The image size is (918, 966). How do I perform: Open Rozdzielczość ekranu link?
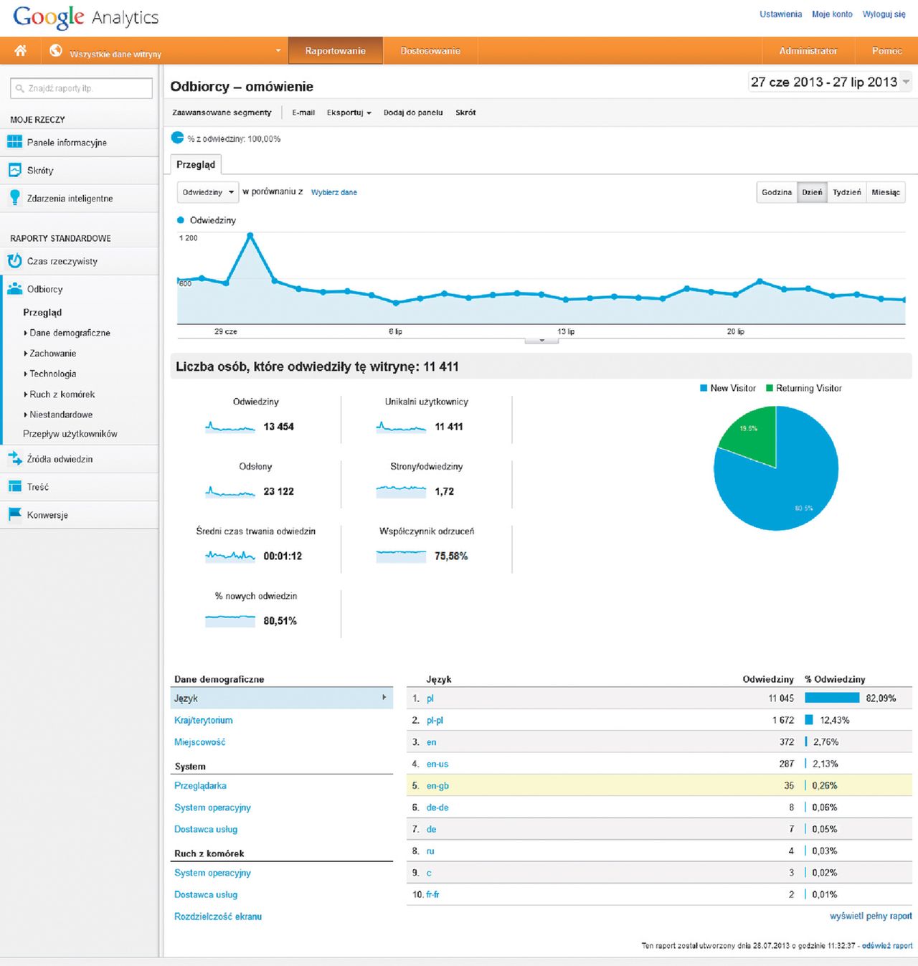[218, 917]
